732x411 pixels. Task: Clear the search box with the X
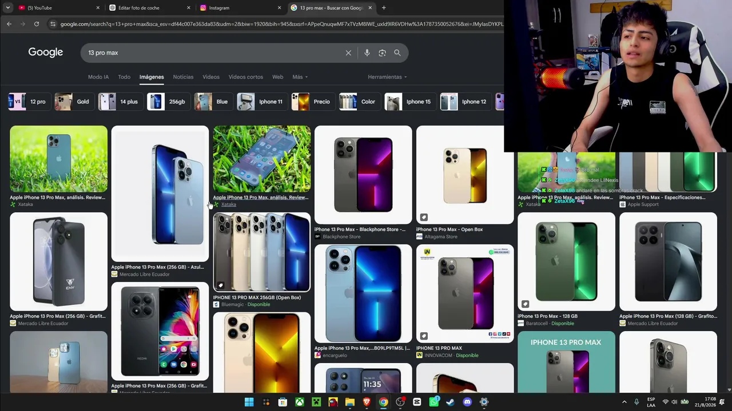pyautogui.click(x=348, y=53)
